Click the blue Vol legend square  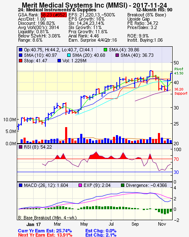[59, 61]
